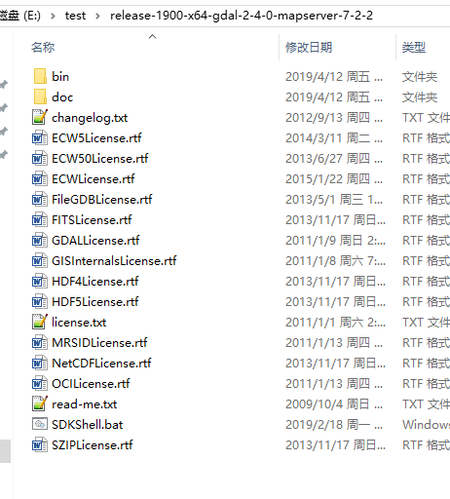Select the GDALLicense.rtf Word icon
Viewport: 450px width, 499px height.
coord(40,240)
